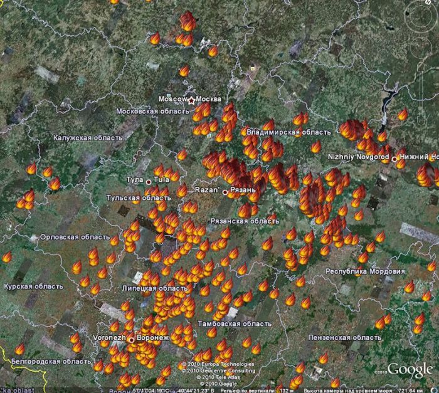Viewport: 439px width, 393px height.
Task: Click the Курская область region label
Action: tap(33, 286)
